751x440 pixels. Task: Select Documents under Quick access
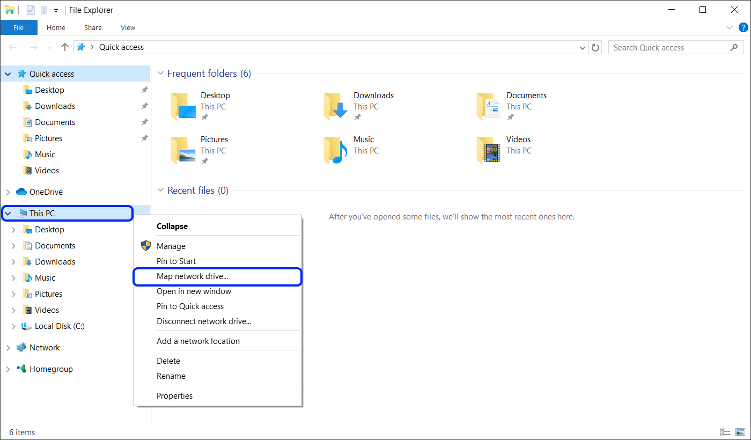[55, 122]
